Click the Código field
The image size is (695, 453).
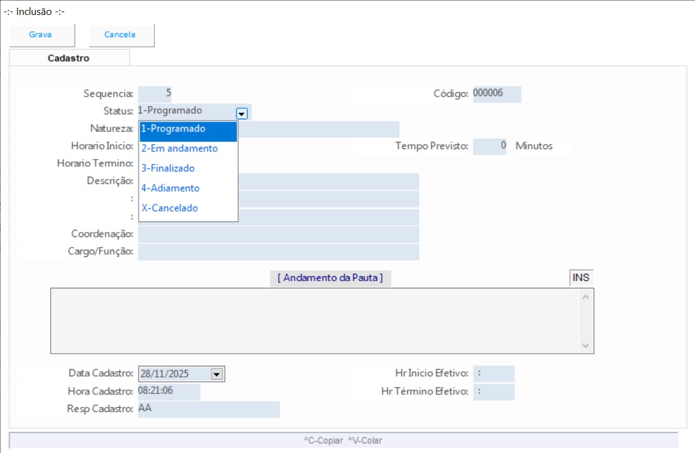click(x=496, y=94)
